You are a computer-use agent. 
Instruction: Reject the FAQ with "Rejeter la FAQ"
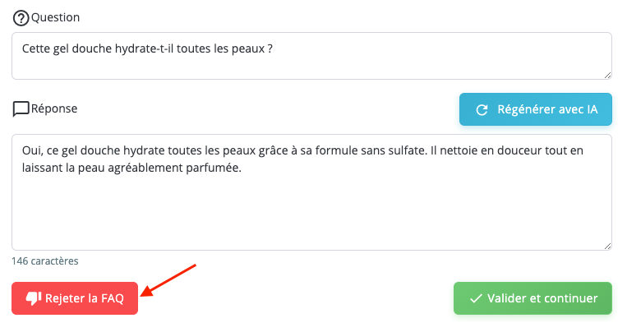coord(75,299)
